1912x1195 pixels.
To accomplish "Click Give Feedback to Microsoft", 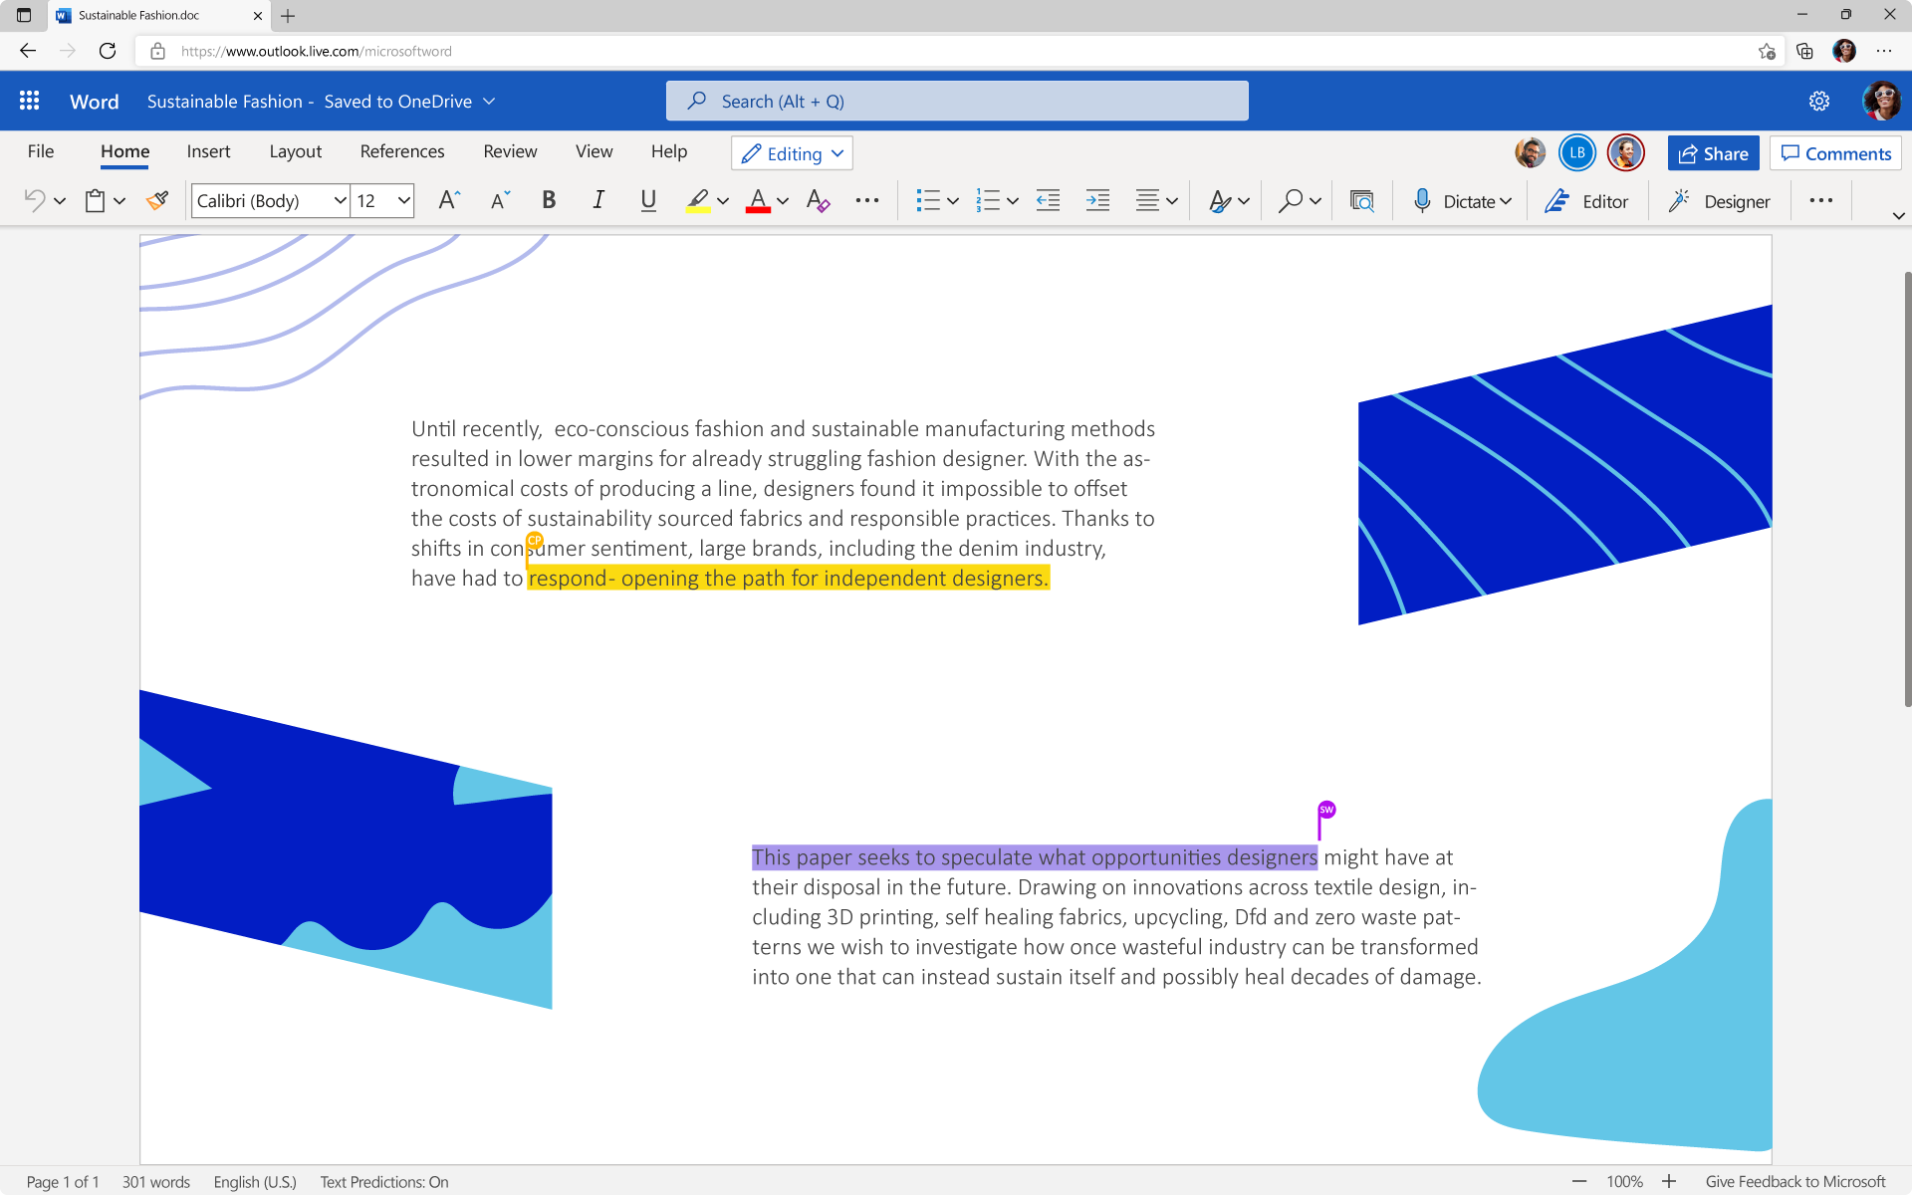I will coord(1792,1181).
